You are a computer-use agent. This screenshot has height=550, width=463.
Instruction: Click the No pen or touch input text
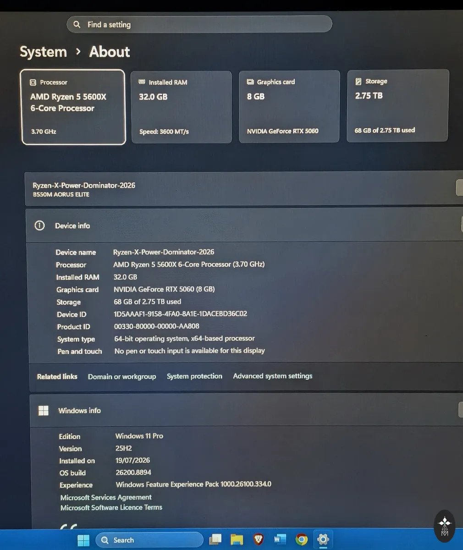pyautogui.click(x=190, y=351)
